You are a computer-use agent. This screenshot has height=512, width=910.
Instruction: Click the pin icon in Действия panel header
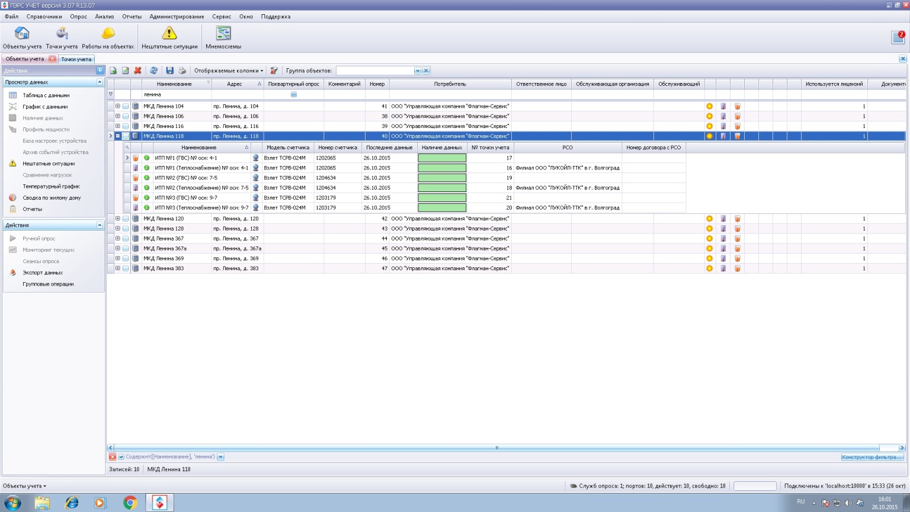click(100, 71)
